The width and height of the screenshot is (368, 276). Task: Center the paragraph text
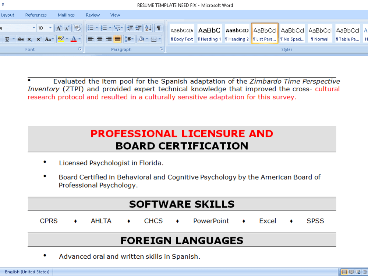pyautogui.click(x=99, y=39)
